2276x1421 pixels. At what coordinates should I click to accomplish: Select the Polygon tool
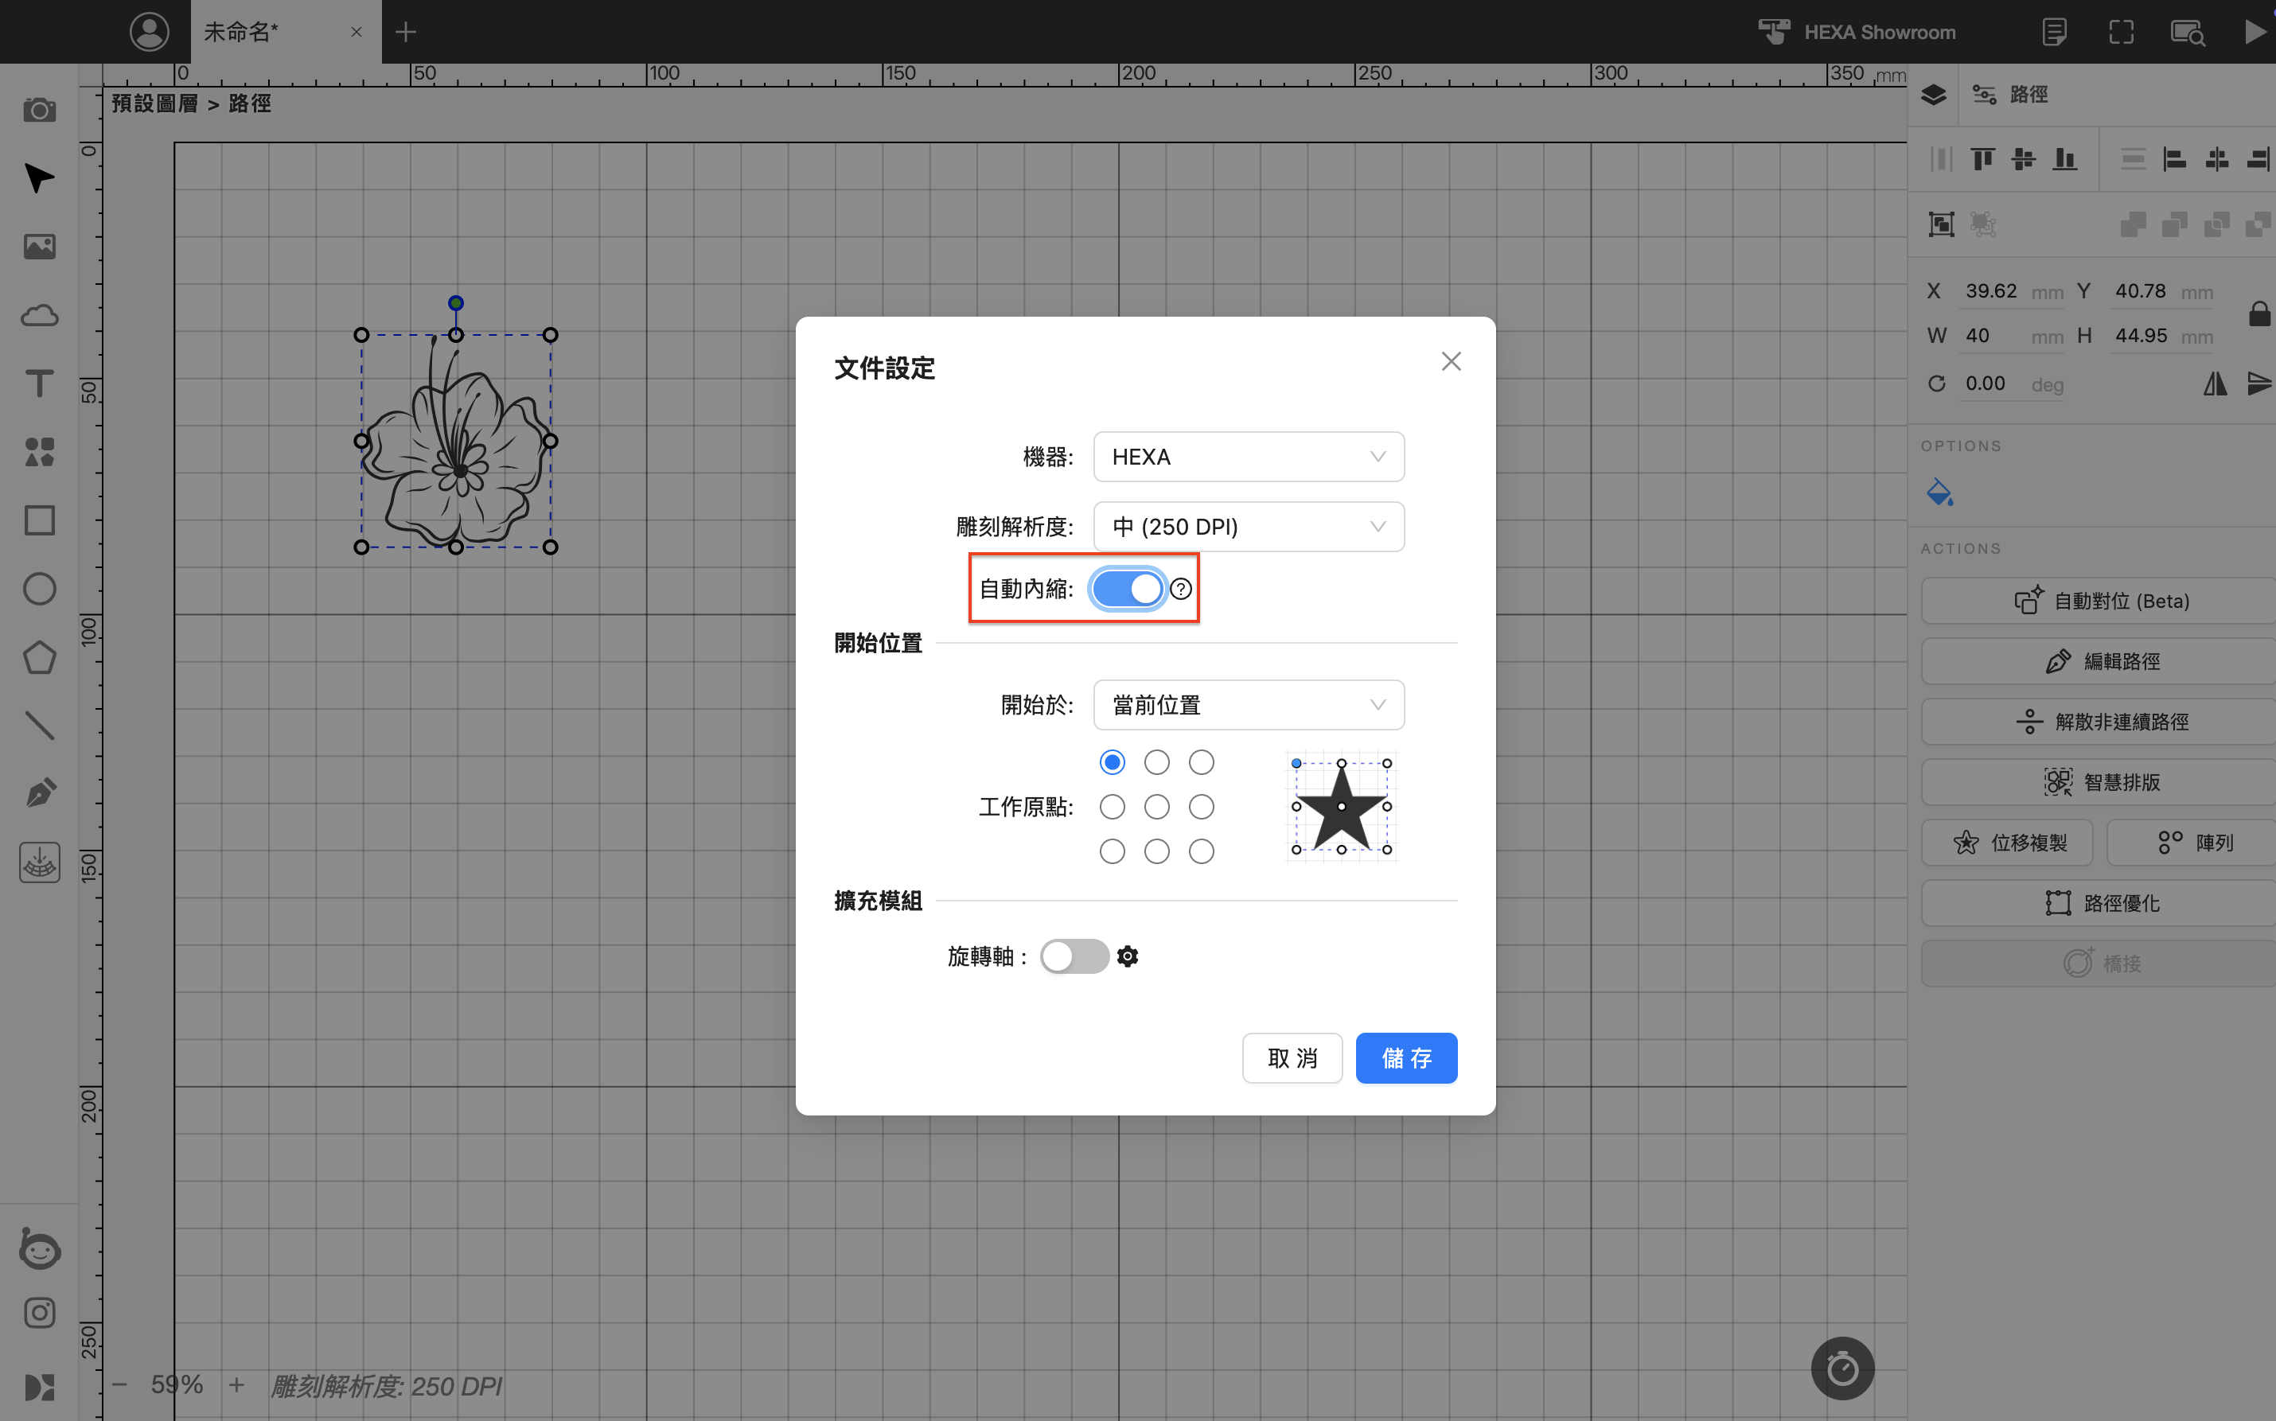tap(40, 658)
